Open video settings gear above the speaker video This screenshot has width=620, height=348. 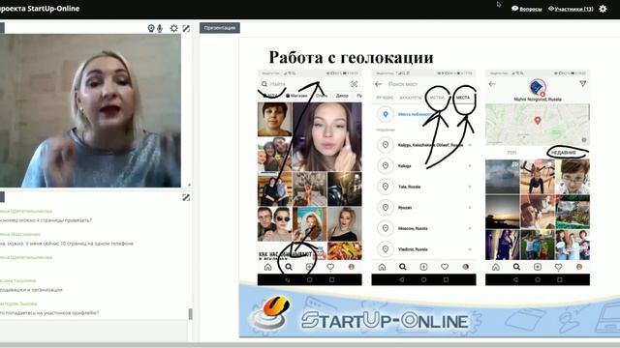(174, 28)
